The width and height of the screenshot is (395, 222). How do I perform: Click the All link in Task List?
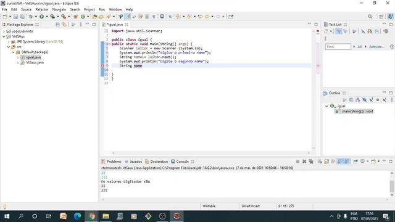(x=359, y=47)
